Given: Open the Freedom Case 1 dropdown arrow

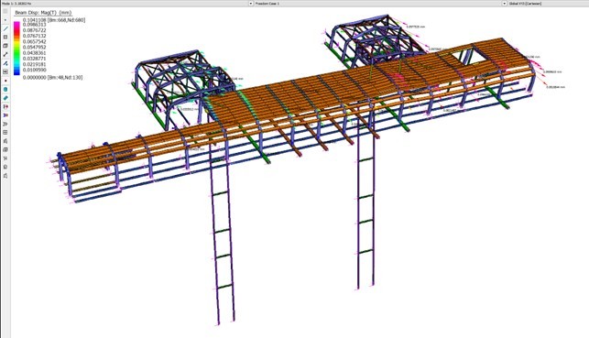Looking at the screenshot, I should click(x=505, y=4).
